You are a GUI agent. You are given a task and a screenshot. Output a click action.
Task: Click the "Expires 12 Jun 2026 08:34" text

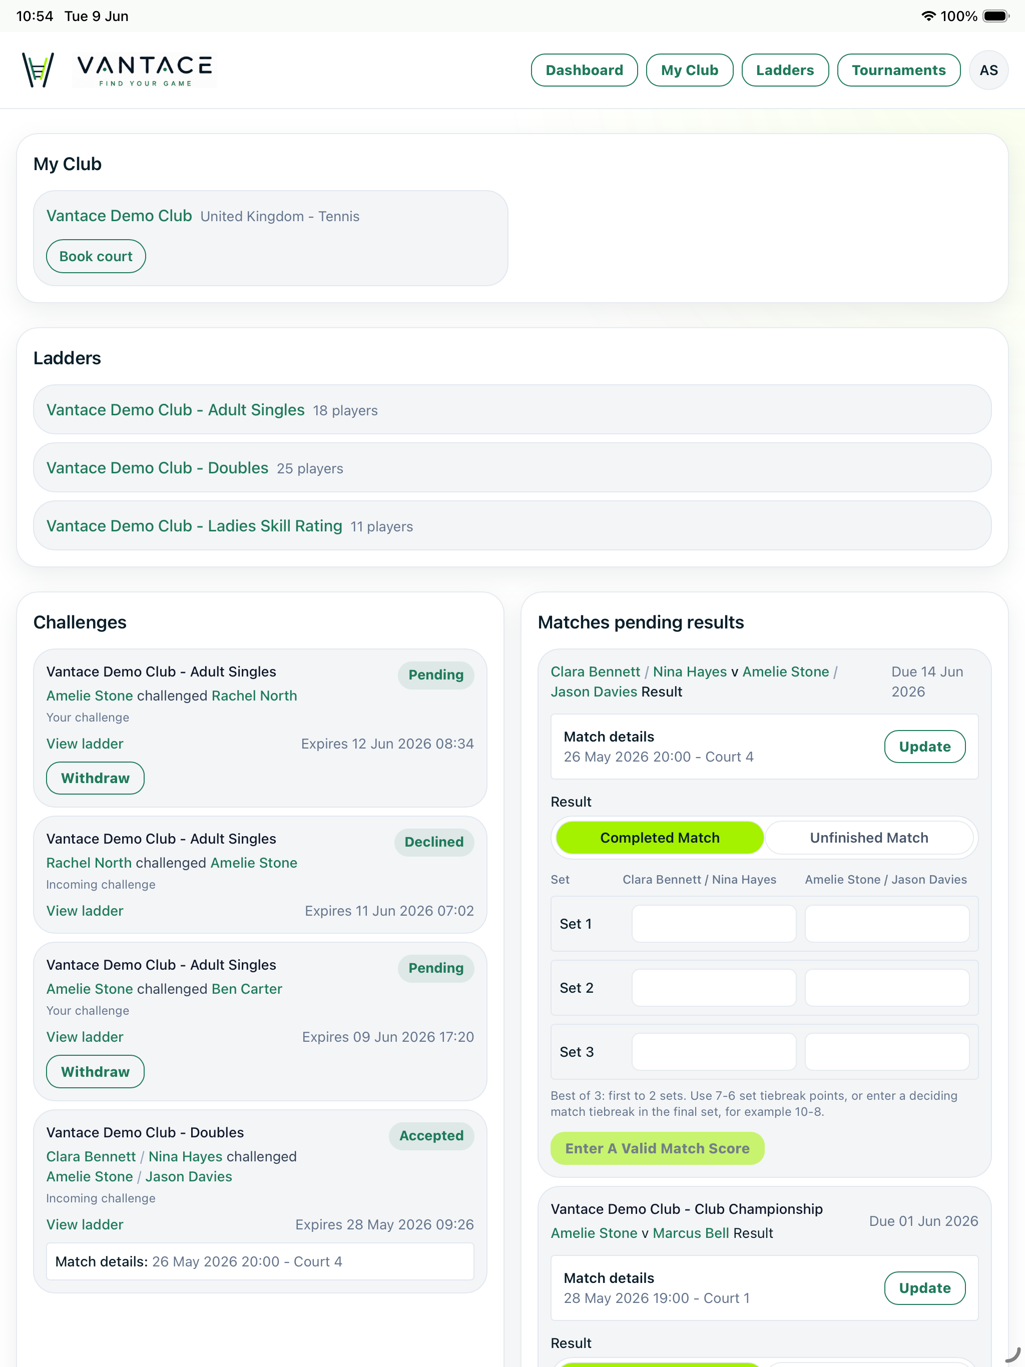pos(387,744)
